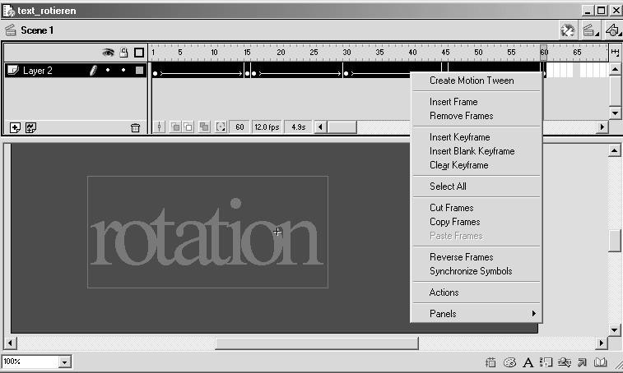Choose Reverse Frames from context menu
This screenshot has height=373, width=623.
coord(462,257)
